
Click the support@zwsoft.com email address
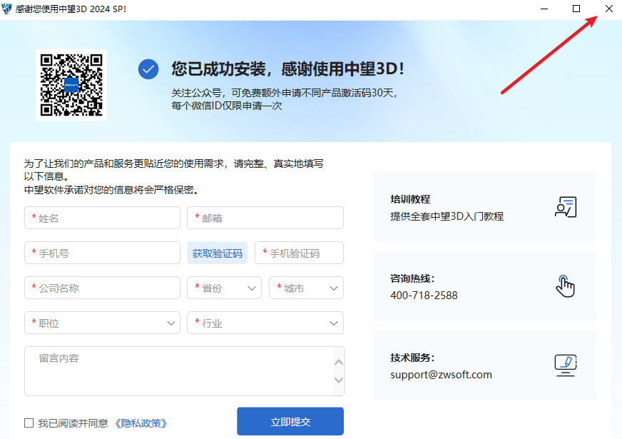(x=441, y=375)
